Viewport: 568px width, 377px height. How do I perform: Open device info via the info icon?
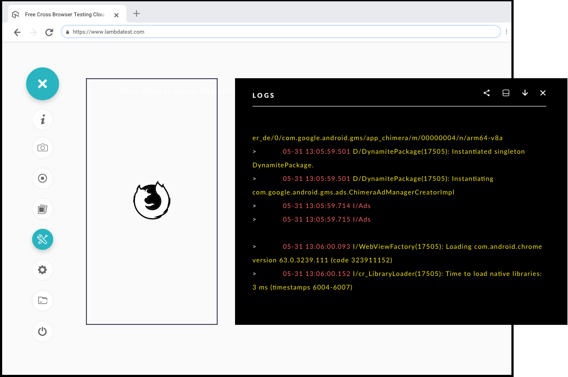point(42,120)
